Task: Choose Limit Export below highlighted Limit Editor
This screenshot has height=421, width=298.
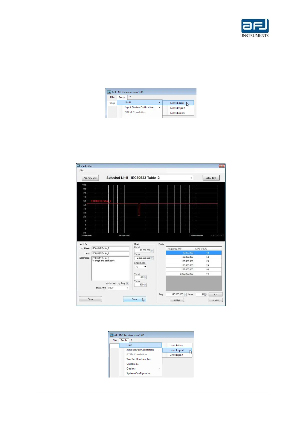Action: pos(178,113)
